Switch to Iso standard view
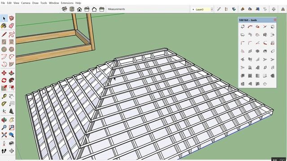Screen dimensions: 287x161 tap(65, 9)
